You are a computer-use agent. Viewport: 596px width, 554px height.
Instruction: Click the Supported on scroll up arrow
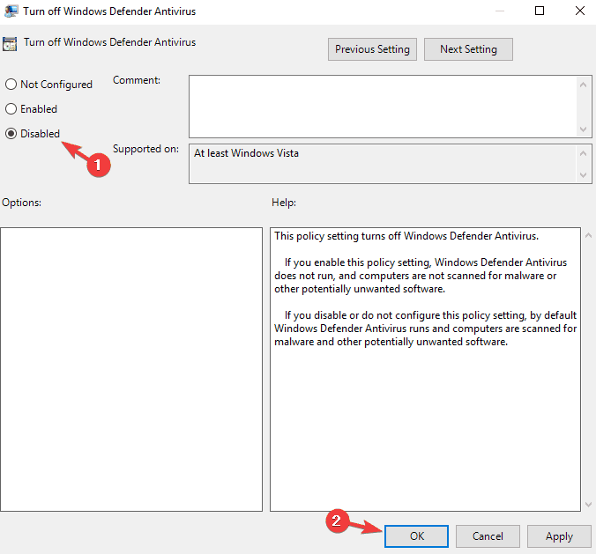584,153
